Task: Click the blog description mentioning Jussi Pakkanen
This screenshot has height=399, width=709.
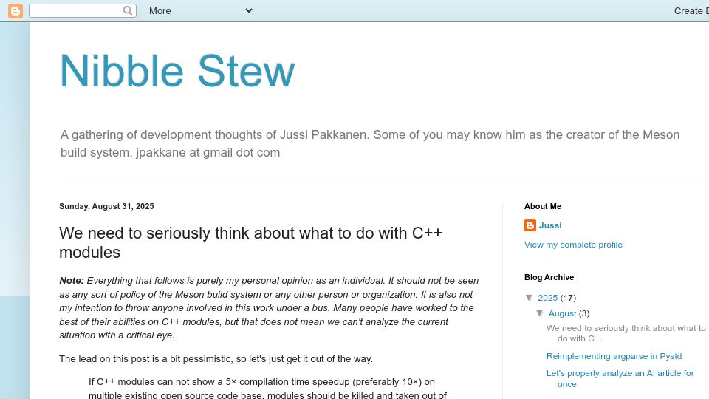Action: [x=370, y=143]
